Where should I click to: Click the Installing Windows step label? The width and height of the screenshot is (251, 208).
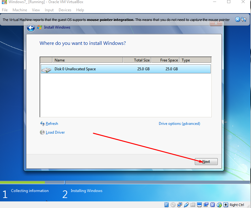click(x=87, y=190)
